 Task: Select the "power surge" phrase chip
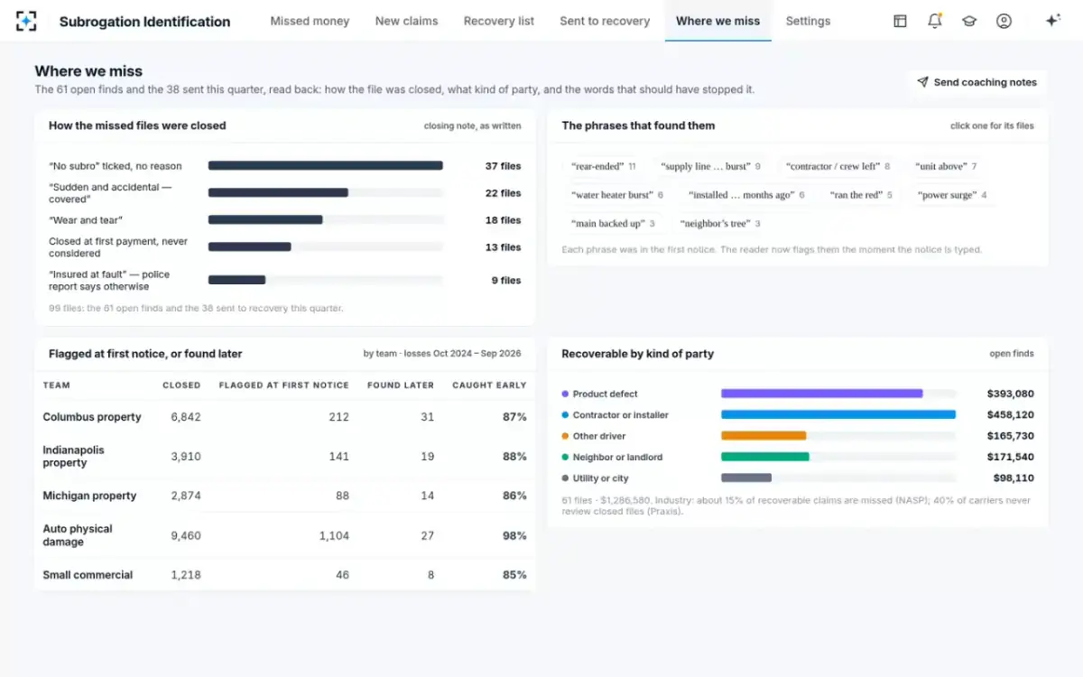pyautogui.click(x=952, y=195)
